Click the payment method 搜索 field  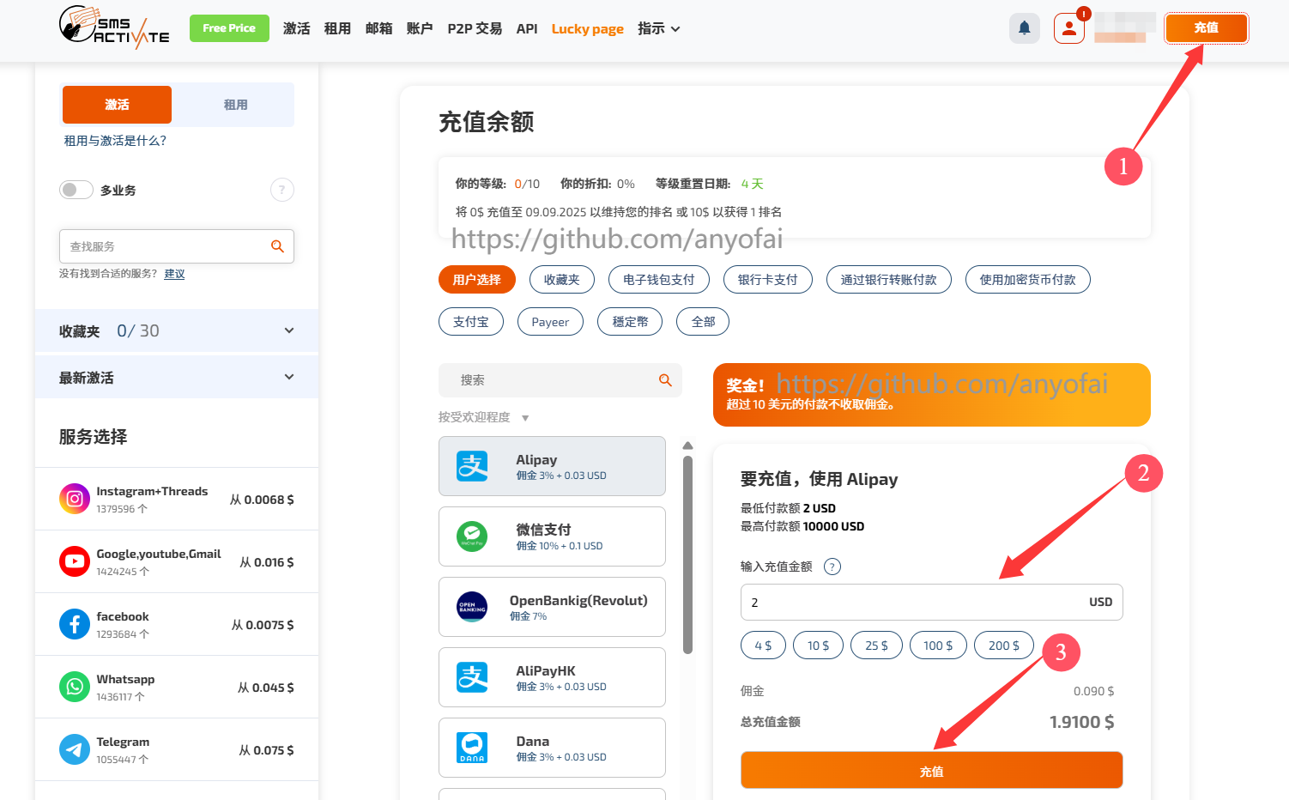pos(560,380)
